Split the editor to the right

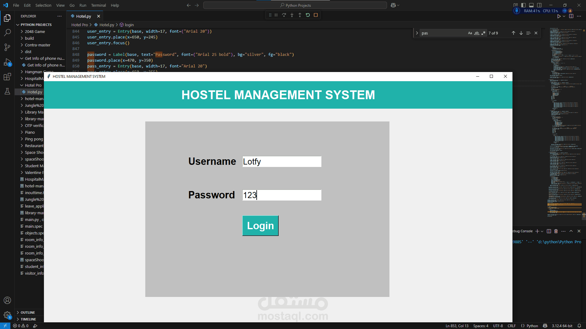[x=571, y=16]
